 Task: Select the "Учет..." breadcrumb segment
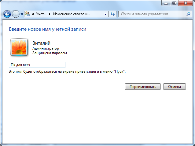tap(41, 14)
